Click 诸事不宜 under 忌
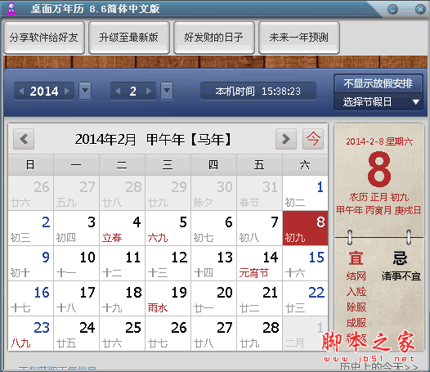This screenshot has width=430, height=372. click(401, 276)
